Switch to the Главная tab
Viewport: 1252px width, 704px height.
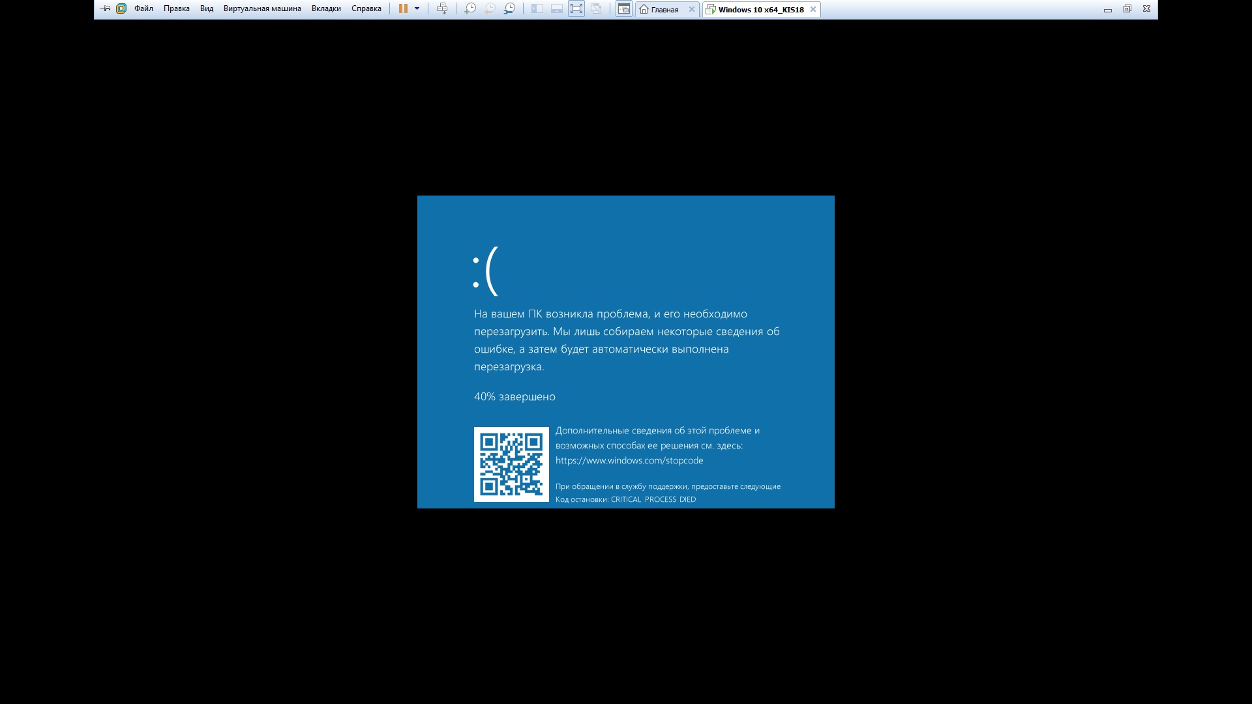click(x=664, y=10)
